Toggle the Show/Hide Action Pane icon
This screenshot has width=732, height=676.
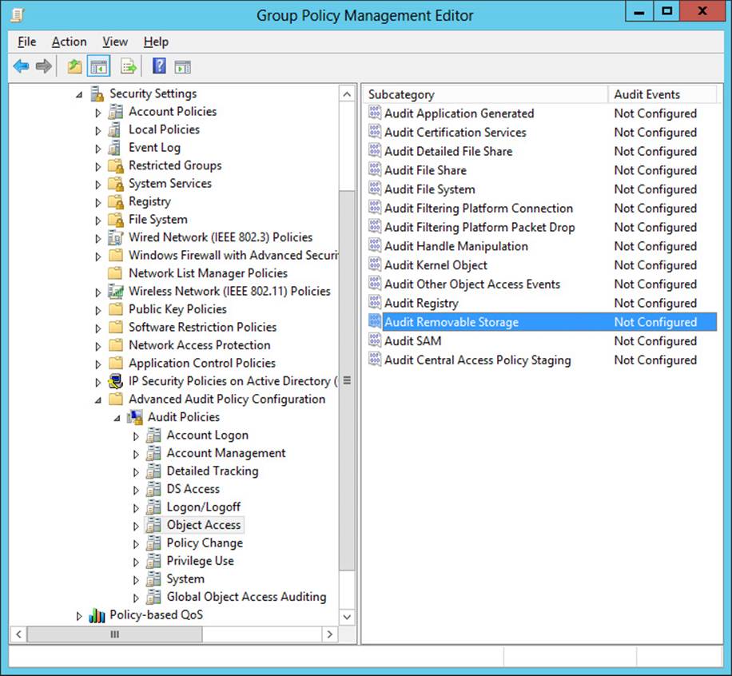pos(182,67)
